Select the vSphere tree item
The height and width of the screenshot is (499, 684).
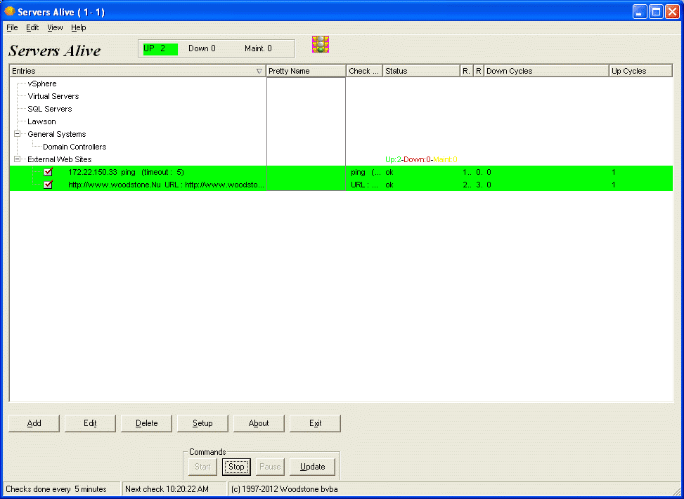click(x=42, y=84)
